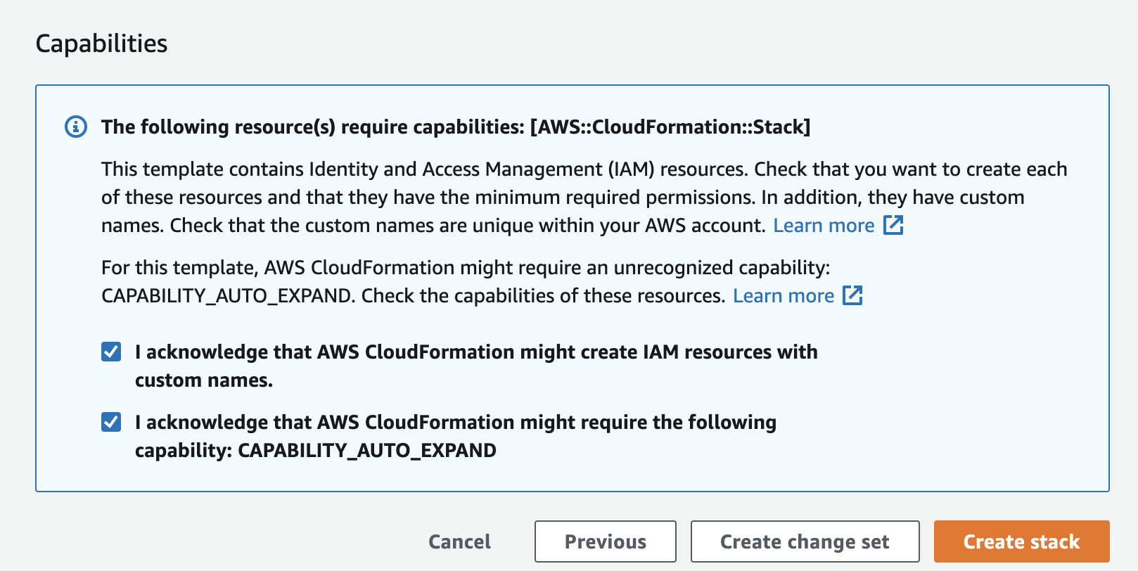The image size is (1138, 571).
Task: Click the orange Create stack button
Action: [x=1021, y=541]
